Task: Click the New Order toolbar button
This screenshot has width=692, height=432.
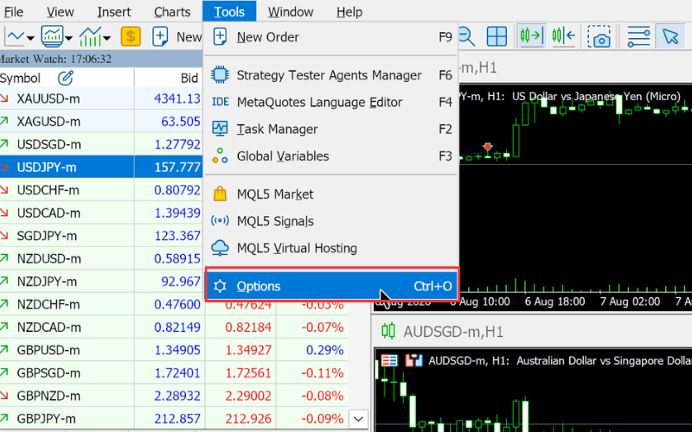Action: (x=177, y=36)
